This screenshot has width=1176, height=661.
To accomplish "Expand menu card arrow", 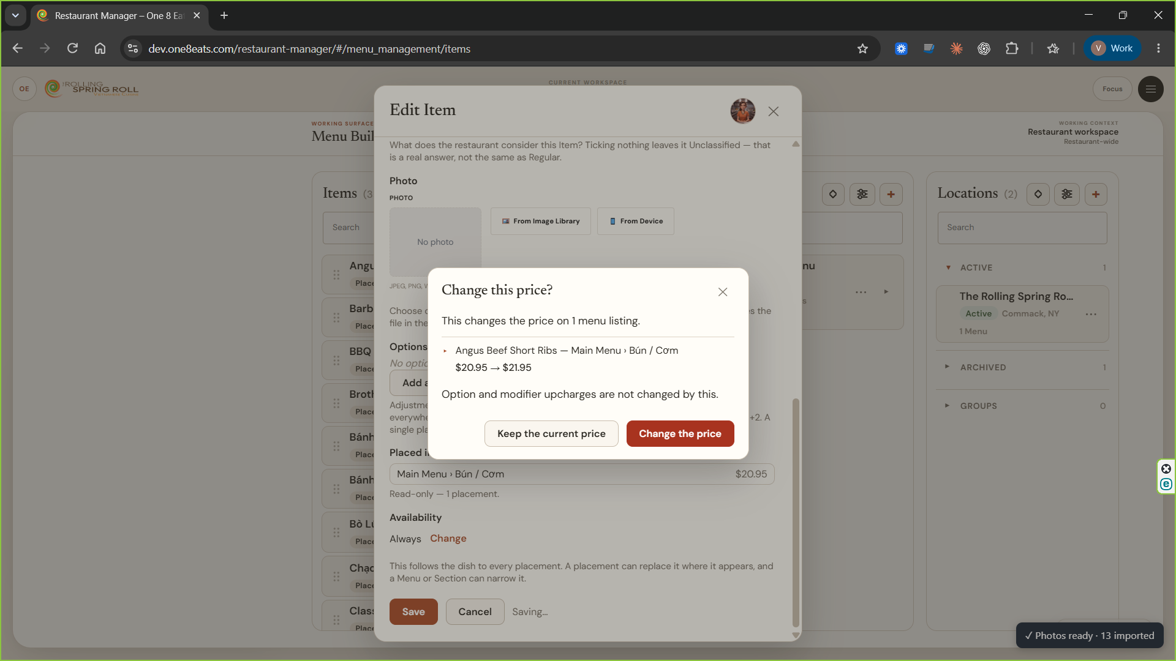I will tap(886, 291).
